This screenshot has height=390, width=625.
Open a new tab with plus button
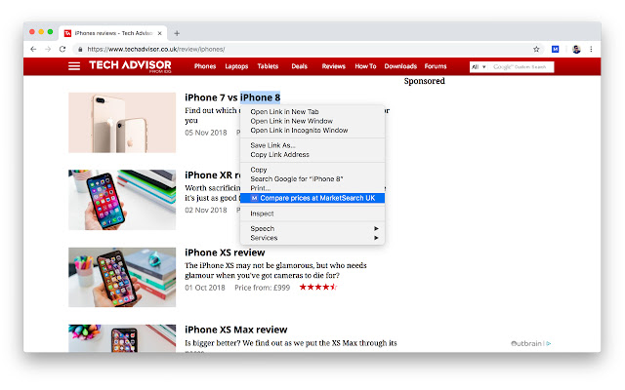point(177,33)
